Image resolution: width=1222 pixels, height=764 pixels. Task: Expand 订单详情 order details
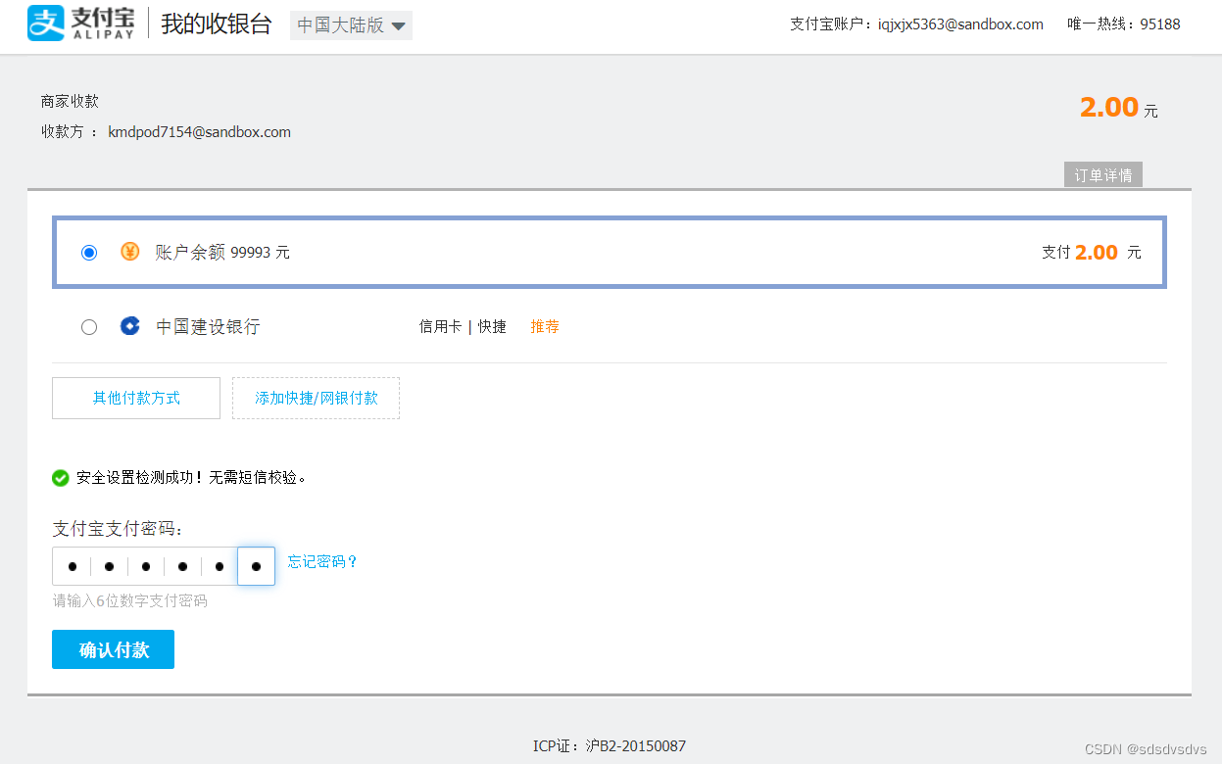coord(1103,175)
